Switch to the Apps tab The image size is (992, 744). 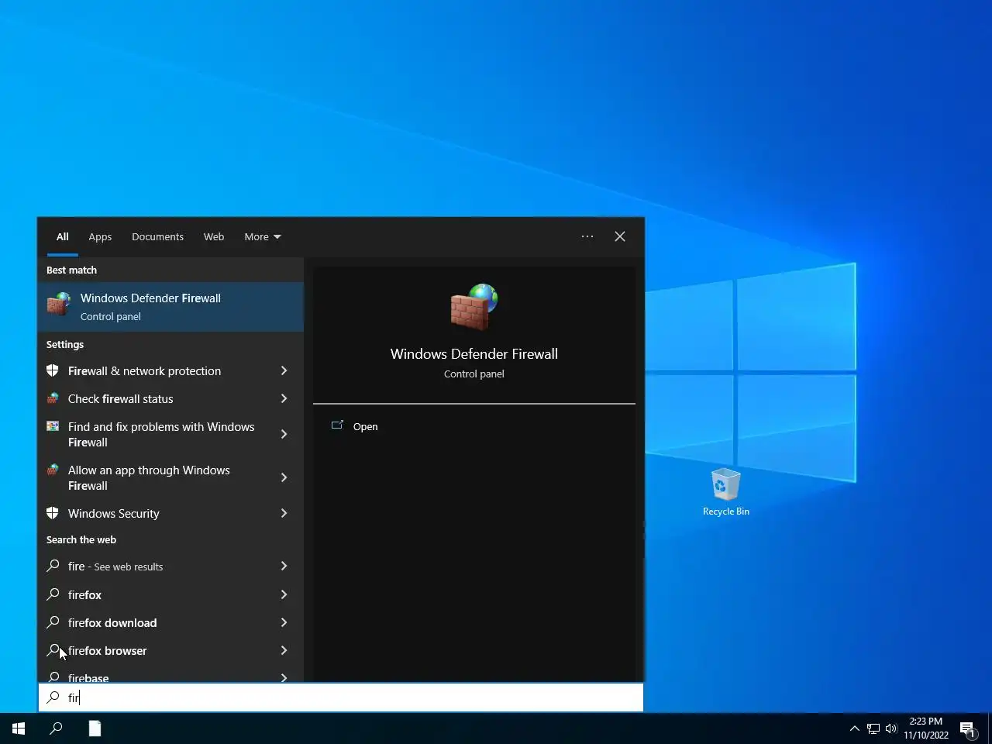(100, 236)
